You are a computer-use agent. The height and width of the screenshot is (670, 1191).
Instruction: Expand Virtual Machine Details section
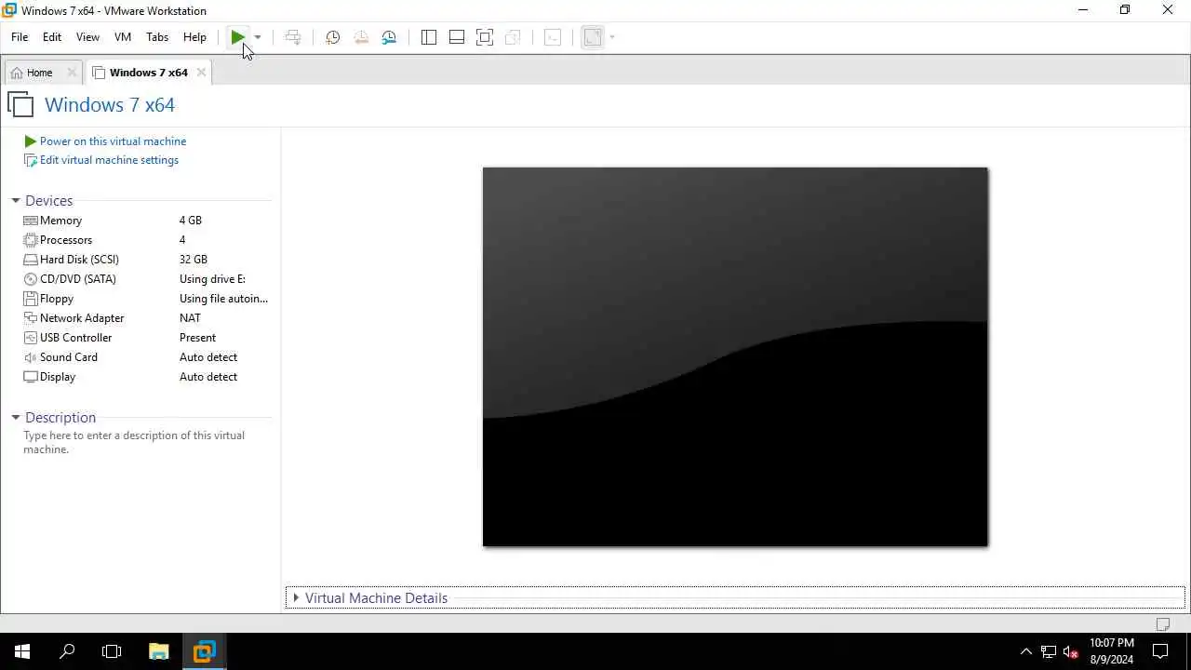296,597
